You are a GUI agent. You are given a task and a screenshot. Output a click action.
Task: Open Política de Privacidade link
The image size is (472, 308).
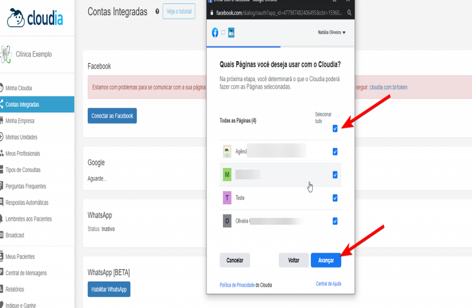coord(237,285)
